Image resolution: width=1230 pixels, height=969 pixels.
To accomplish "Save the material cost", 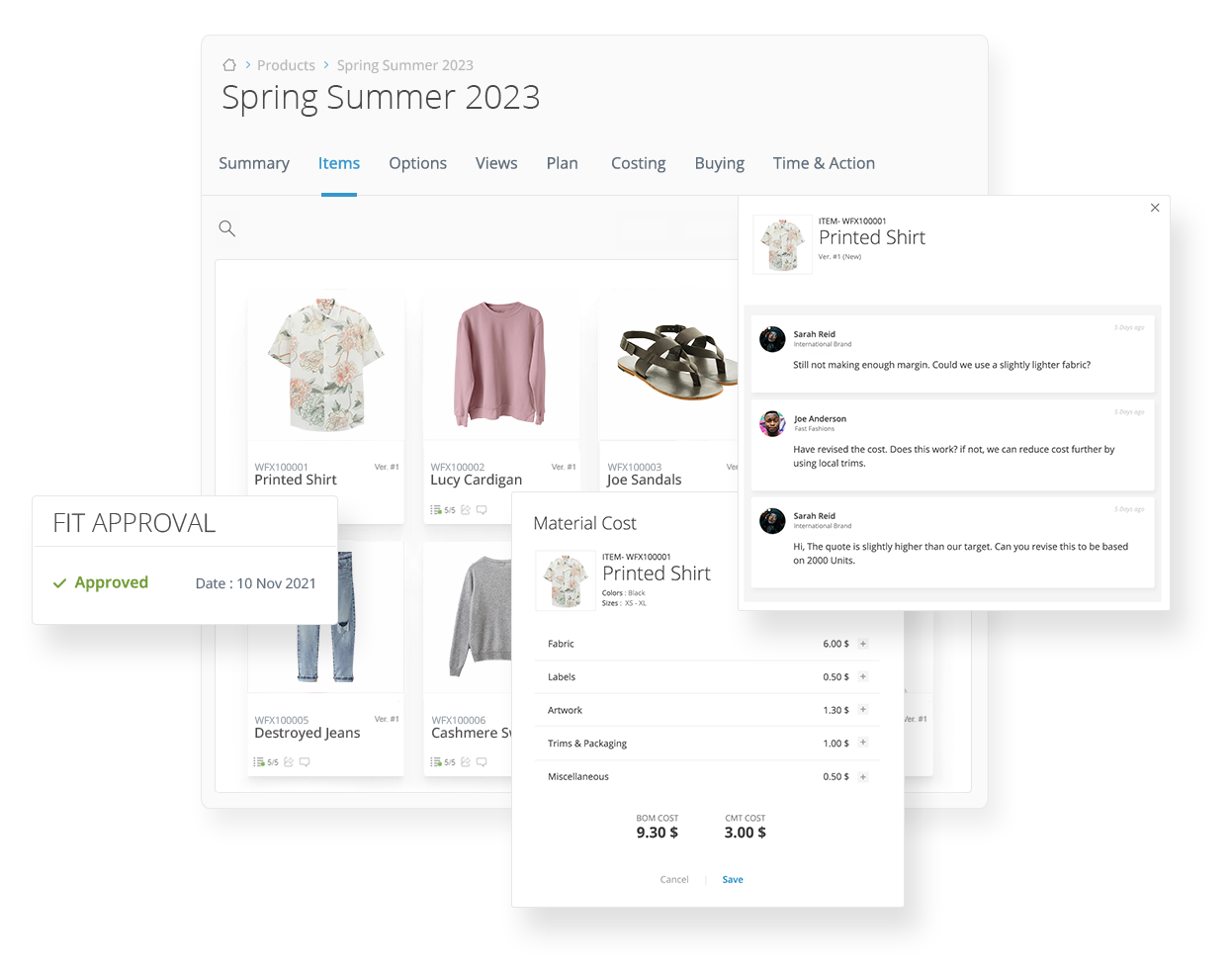I will [733, 880].
